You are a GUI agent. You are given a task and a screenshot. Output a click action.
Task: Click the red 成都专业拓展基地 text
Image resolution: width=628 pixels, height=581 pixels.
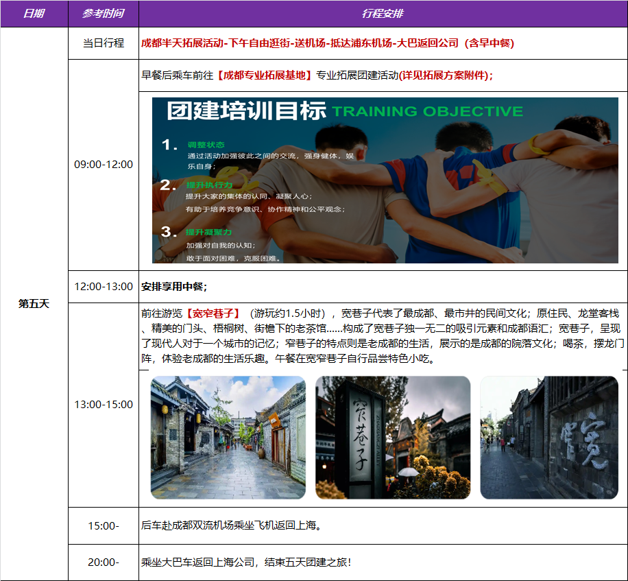pyautogui.click(x=264, y=75)
